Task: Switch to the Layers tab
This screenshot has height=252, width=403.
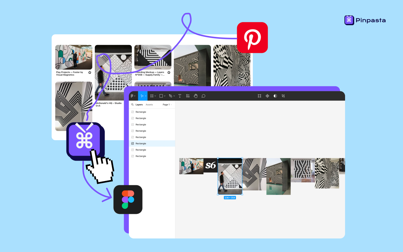Action: 139,104
